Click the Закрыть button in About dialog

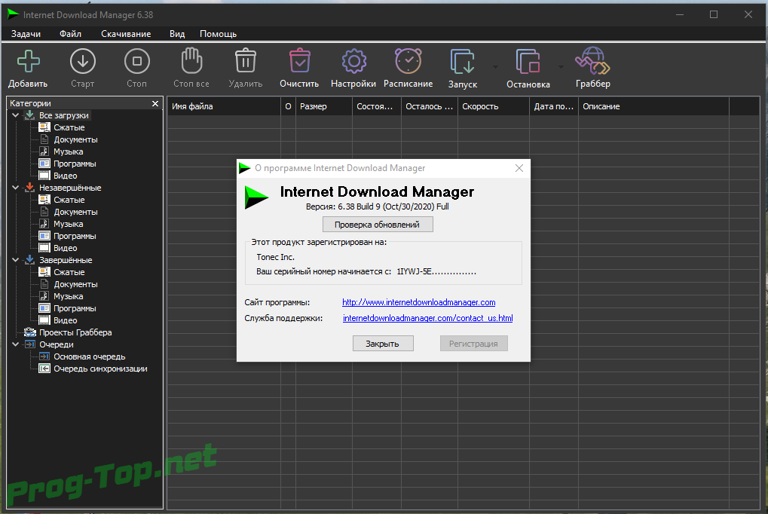click(383, 344)
